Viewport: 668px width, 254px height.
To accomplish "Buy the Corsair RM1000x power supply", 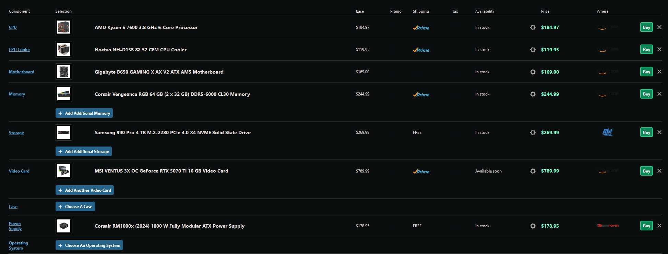I will point(646,226).
